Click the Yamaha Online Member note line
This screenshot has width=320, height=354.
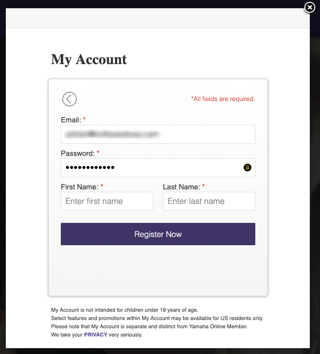click(149, 326)
